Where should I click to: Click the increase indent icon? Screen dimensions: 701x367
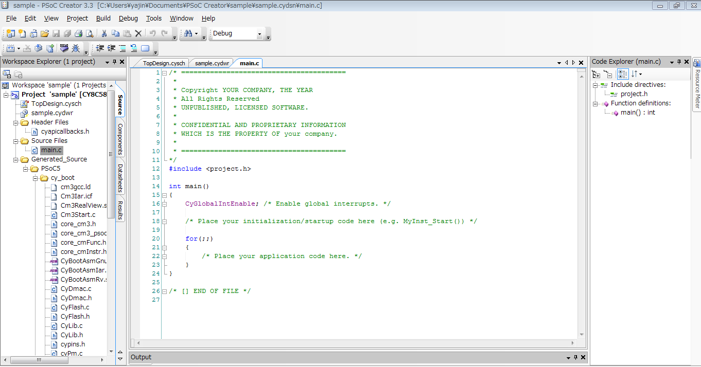[111, 48]
